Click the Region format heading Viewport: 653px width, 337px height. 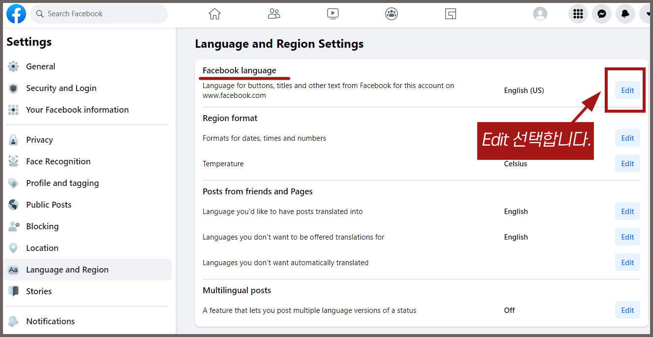point(230,118)
